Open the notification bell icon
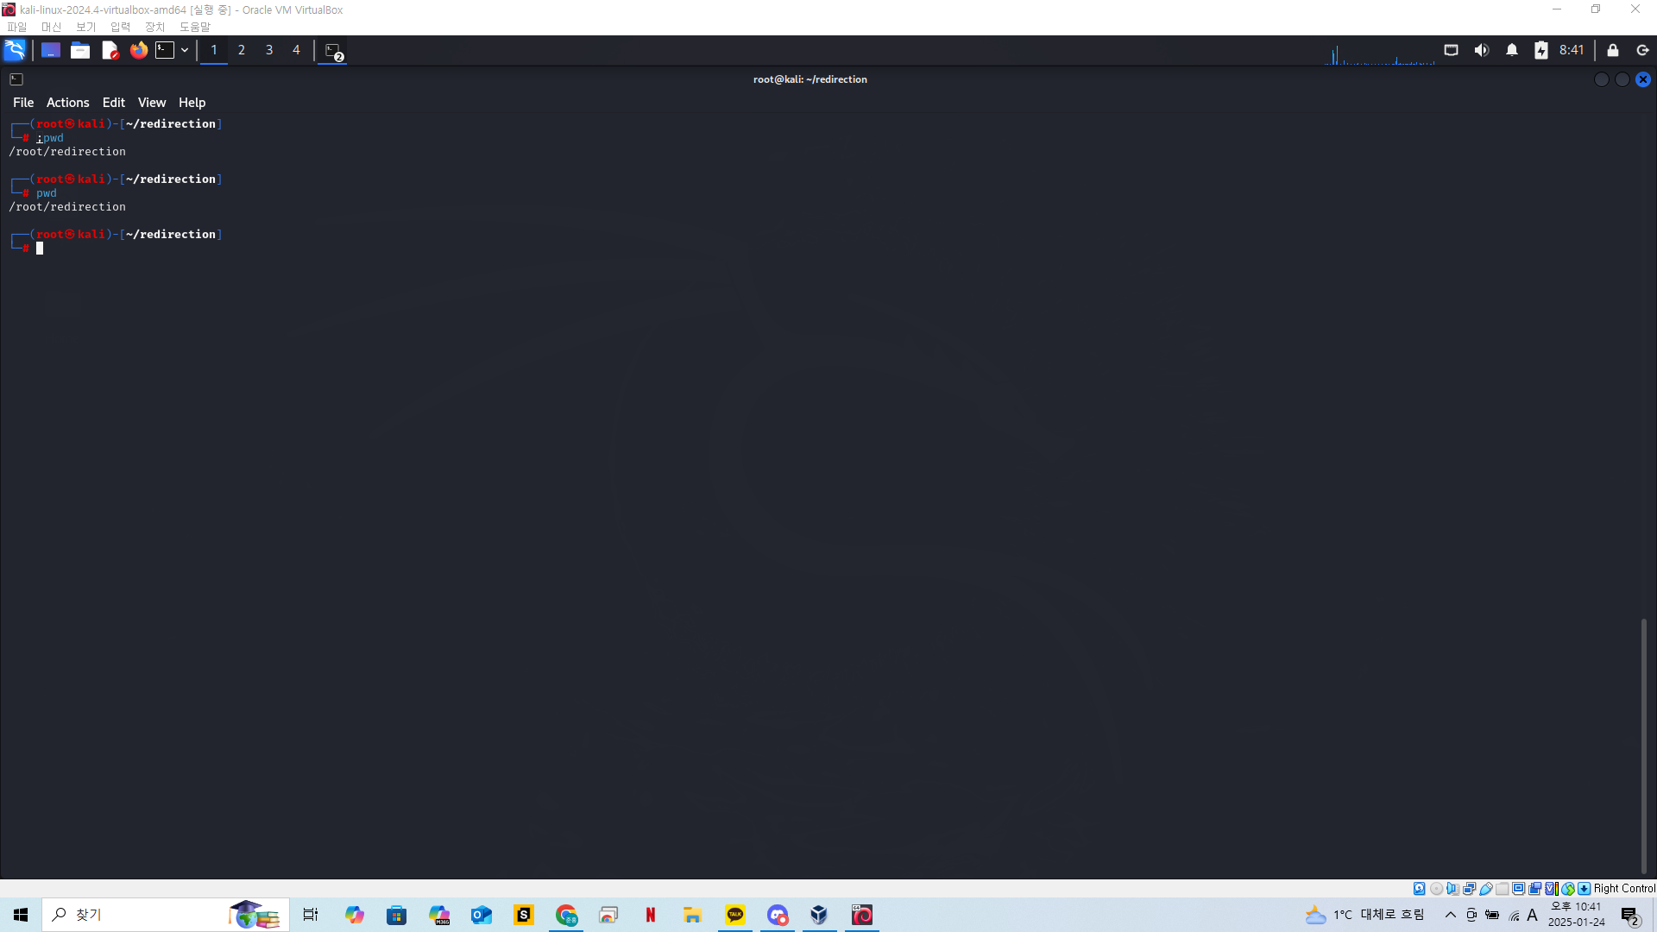 1511,50
